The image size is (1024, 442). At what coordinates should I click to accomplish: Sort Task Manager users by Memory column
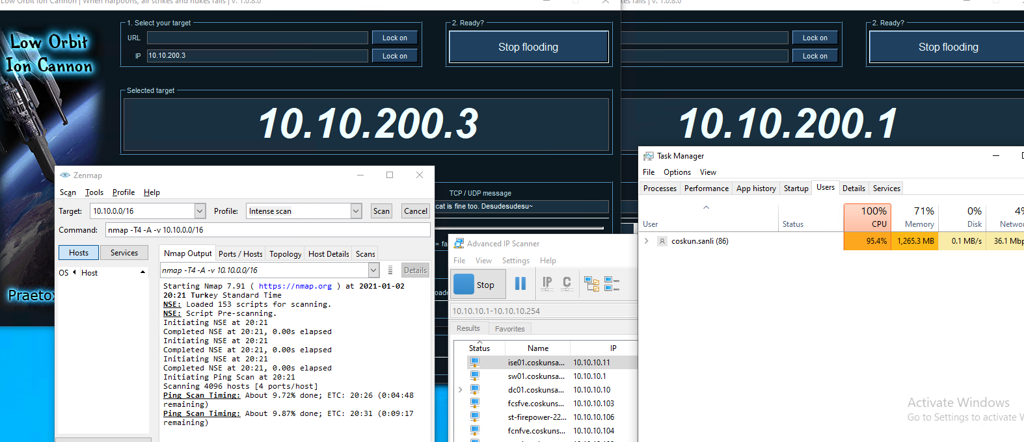(914, 217)
